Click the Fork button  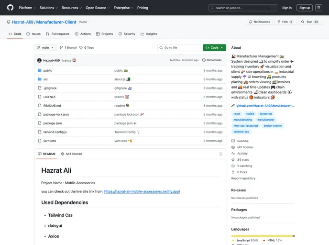[x=285, y=22]
